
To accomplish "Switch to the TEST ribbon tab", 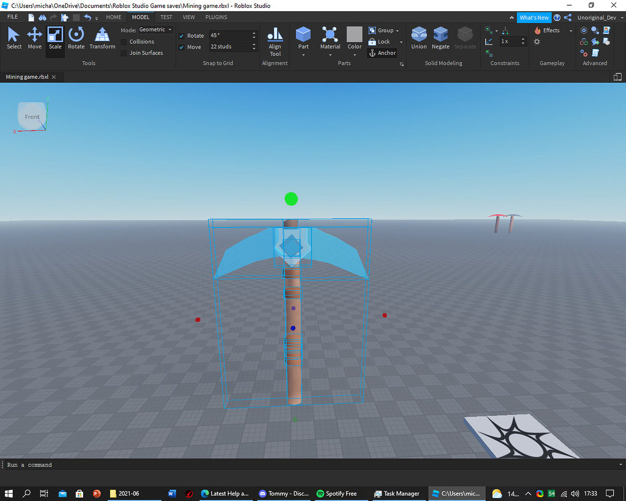I will 166,17.
